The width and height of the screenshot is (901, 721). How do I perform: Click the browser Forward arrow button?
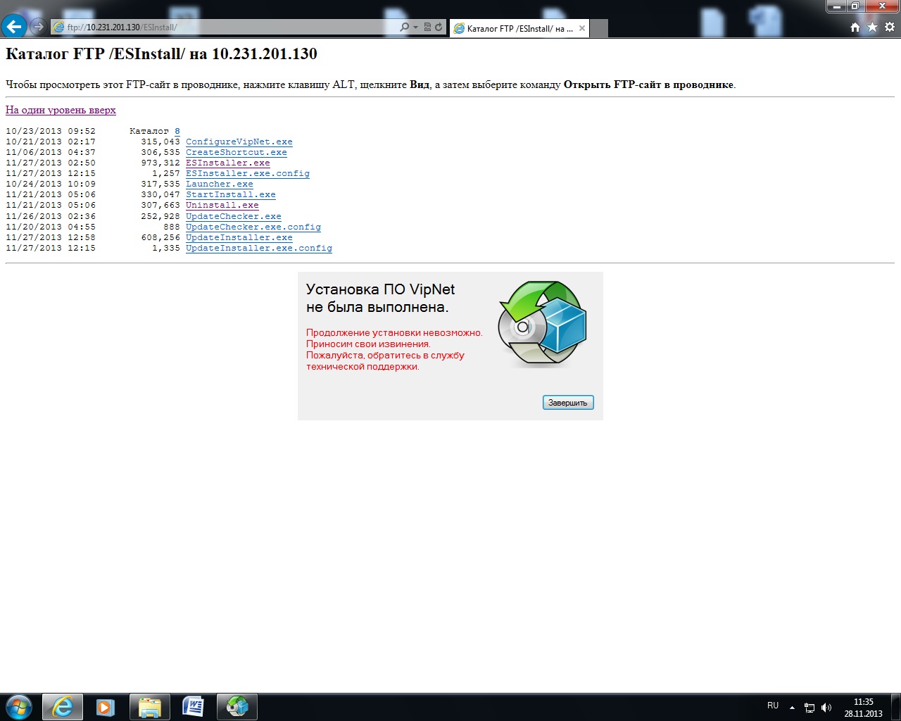click(x=38, y=27)
